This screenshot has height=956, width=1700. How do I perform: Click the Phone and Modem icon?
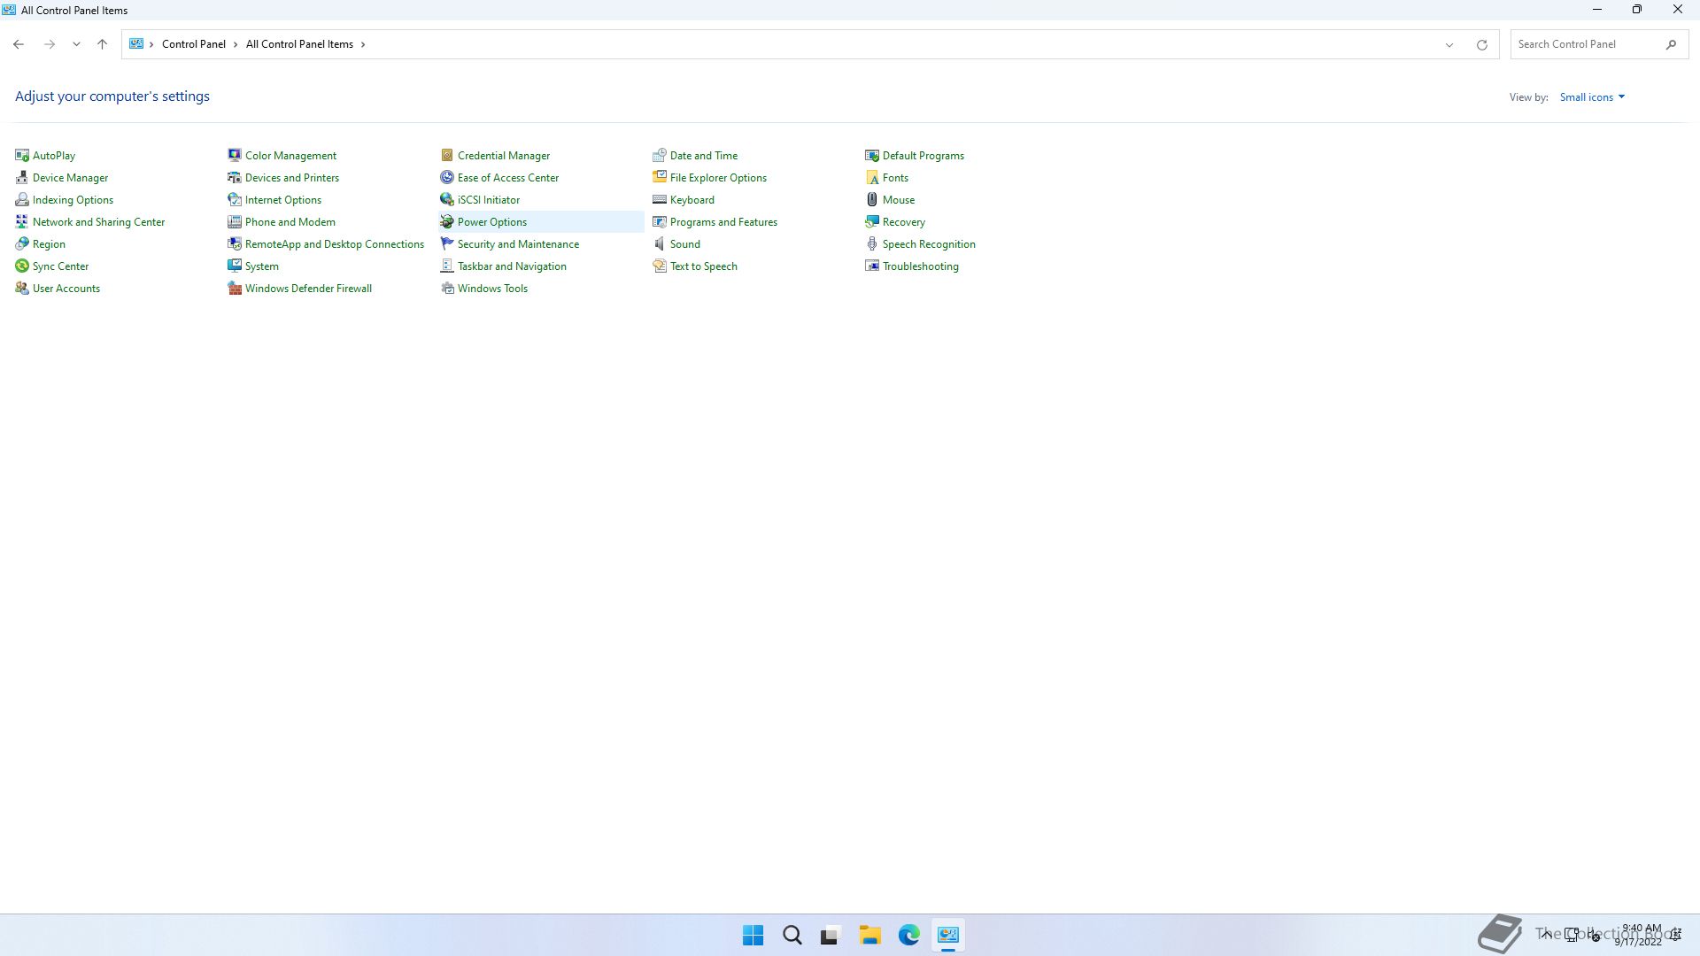tap(235, 222)
